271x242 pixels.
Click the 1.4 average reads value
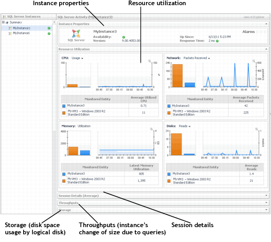click(x=251, y=174)
